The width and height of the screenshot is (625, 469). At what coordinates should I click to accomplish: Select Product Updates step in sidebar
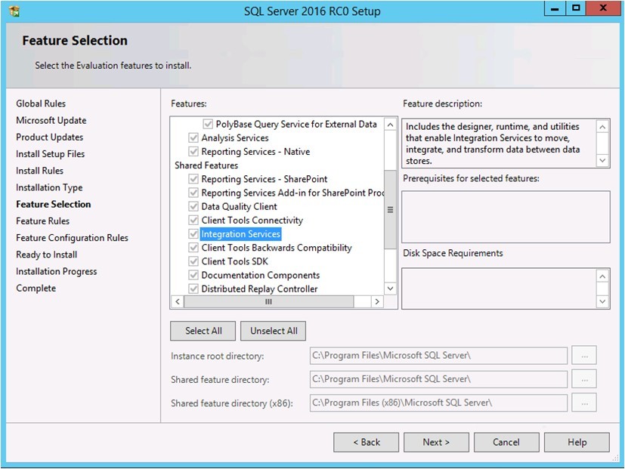click(x=49, y=137)
